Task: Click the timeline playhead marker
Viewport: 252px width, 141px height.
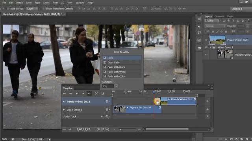Action: (154, 92)
